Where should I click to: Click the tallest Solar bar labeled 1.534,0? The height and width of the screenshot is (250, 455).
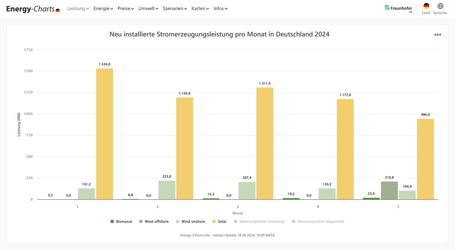(104, 133)
